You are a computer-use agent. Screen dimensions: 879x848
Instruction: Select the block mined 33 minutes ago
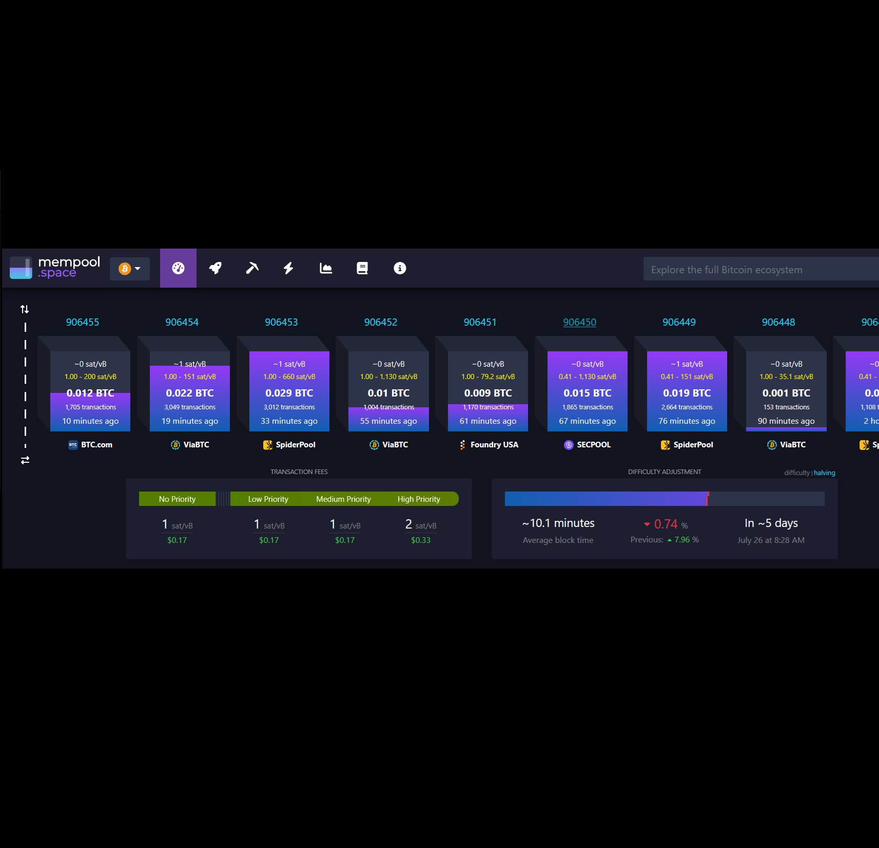coord(289,391)
